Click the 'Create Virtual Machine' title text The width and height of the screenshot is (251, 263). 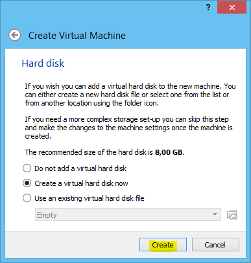pyautogui.click(x=77, y=36)
